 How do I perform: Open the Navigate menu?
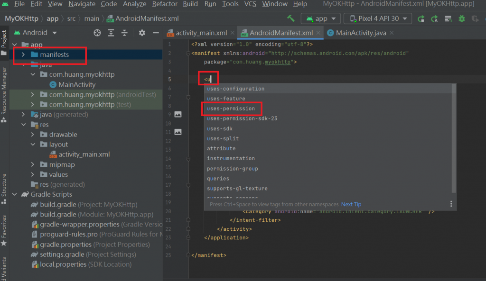click(x=82, y=4)
